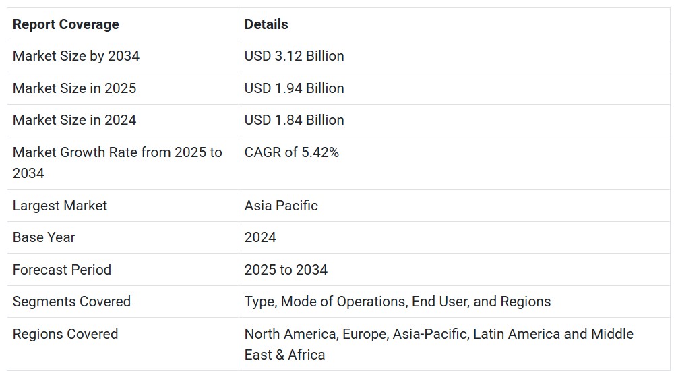Select the 'USD 1.84 Billion' value
The image size is (674, 371).
[x=294, y=120]
